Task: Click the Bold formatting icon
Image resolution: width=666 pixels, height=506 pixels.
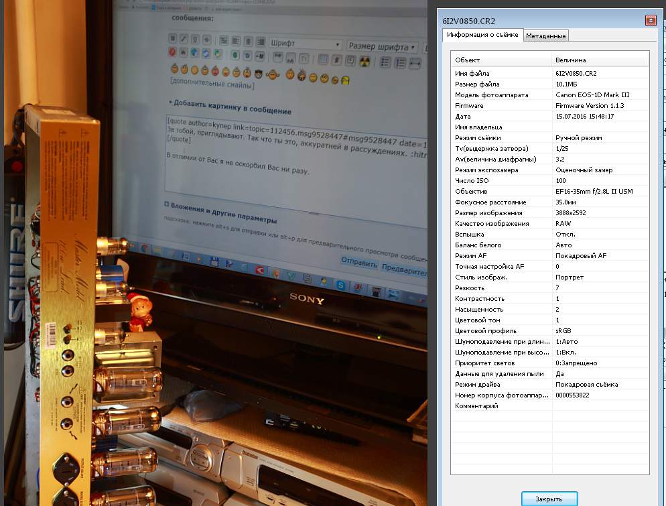Action: (172, 39)
